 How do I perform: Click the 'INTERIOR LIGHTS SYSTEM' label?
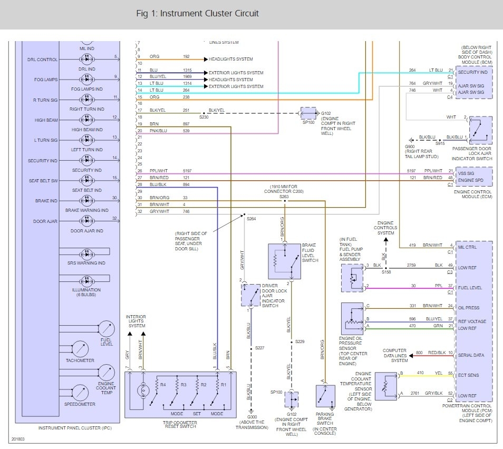pyautogui.click(x=137, y=321)
